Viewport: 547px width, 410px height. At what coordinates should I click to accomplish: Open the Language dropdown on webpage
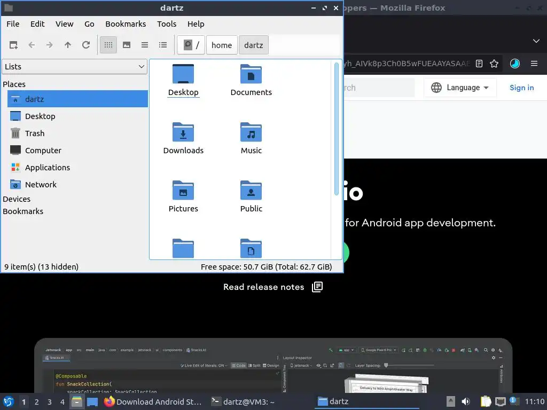tap(460, 88)
